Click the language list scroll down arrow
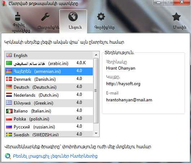191x163 pixels. 96,134
